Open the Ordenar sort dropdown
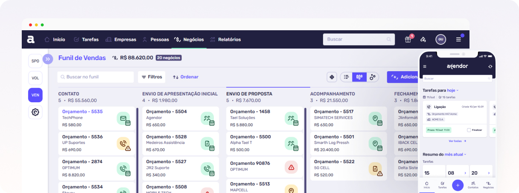The height and width of the screenshot is (193, 519). [186, 77]
